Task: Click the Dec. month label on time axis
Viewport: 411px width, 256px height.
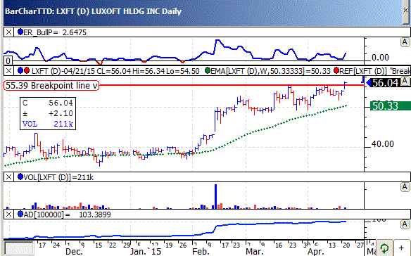Action: 75,252
